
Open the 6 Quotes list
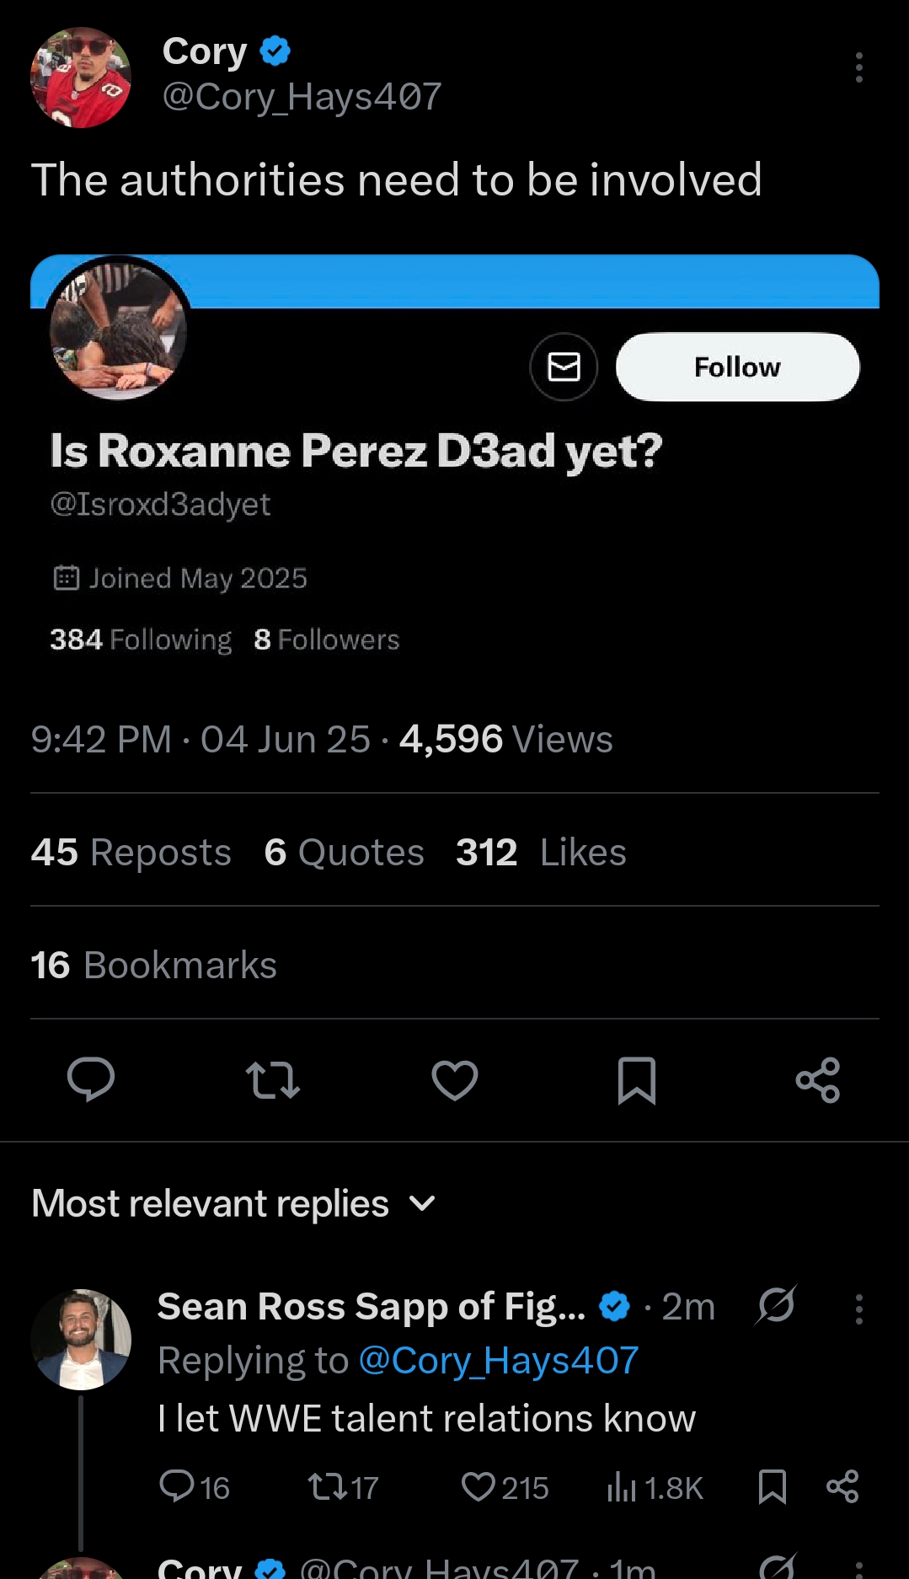coord(344,852)
